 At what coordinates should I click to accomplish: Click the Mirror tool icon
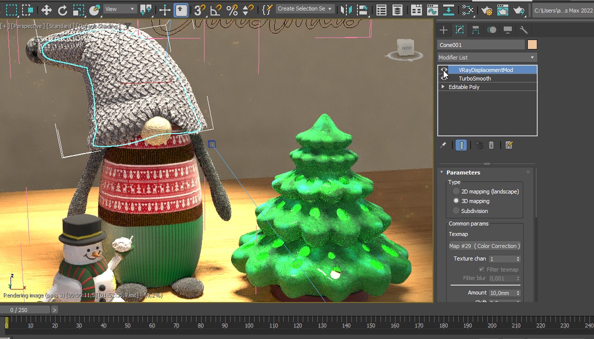[x=345, y=9]
